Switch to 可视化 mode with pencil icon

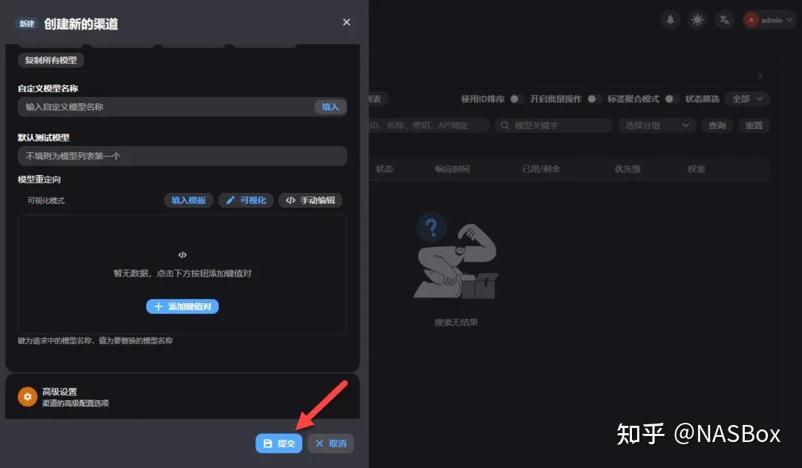(x=246, y=200)
